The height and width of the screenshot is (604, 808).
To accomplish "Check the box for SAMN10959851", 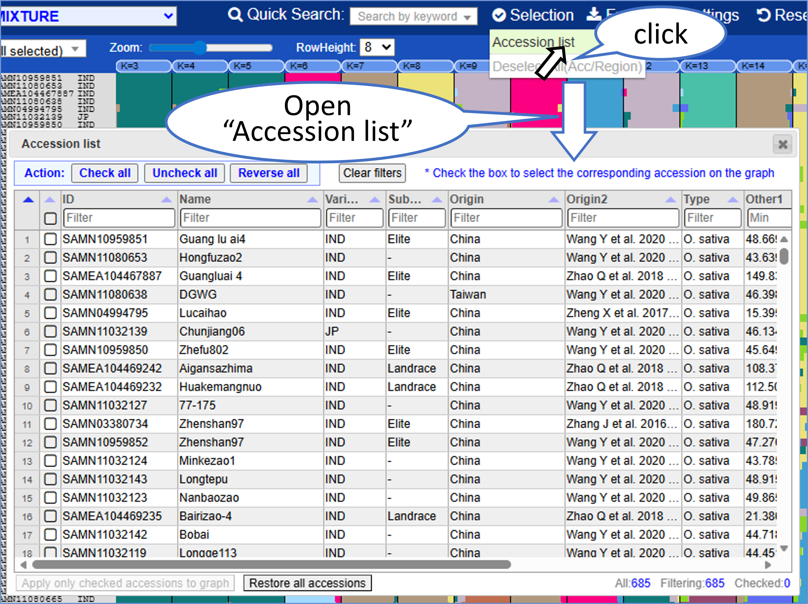I will (x=50, y=239).
